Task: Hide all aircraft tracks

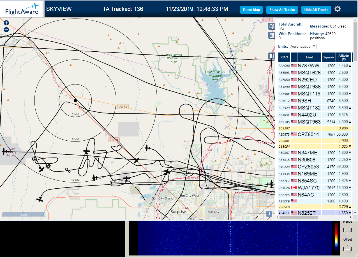Action: tap(316, 10)
